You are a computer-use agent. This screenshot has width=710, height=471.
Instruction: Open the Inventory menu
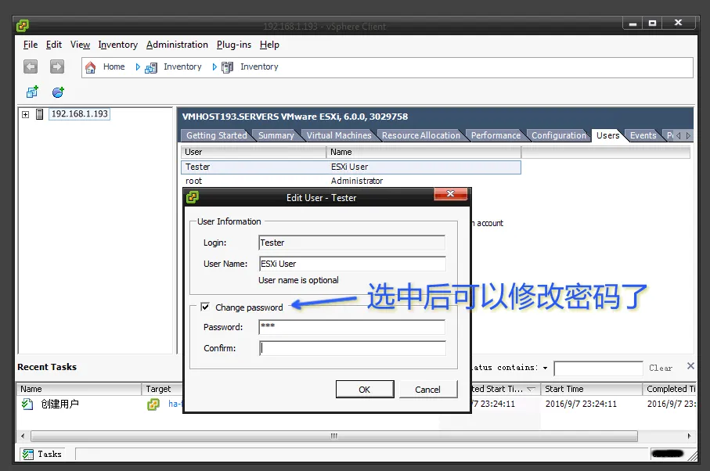pyautogui.click(x=117, y=45)
